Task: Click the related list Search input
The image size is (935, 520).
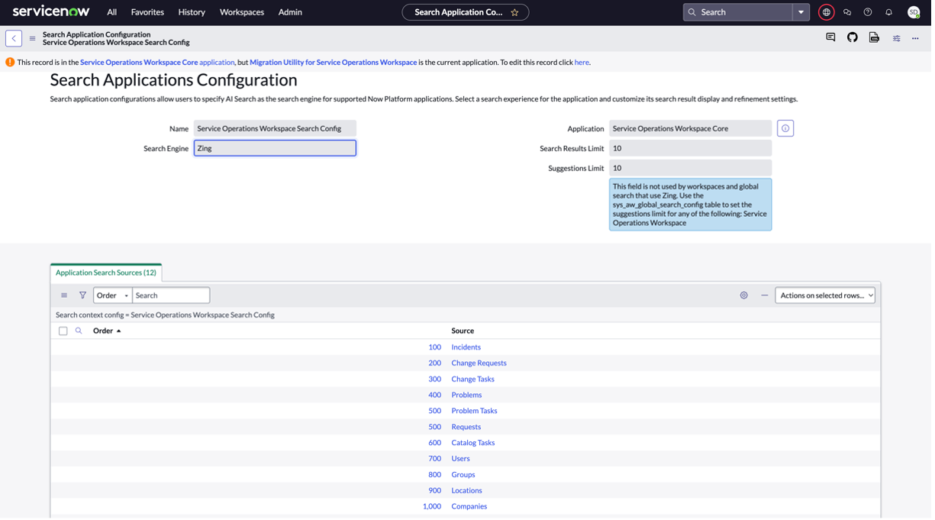Action: pos(172,296)
